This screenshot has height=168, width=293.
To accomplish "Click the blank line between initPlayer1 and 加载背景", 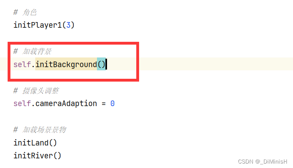I will pos(147,38).
